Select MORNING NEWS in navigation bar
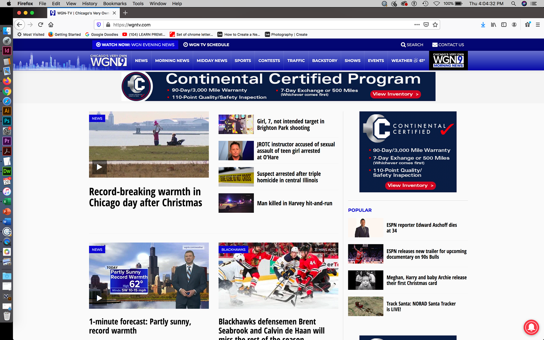The width and height of the screenshot is (544, 340). click(172, 61)
